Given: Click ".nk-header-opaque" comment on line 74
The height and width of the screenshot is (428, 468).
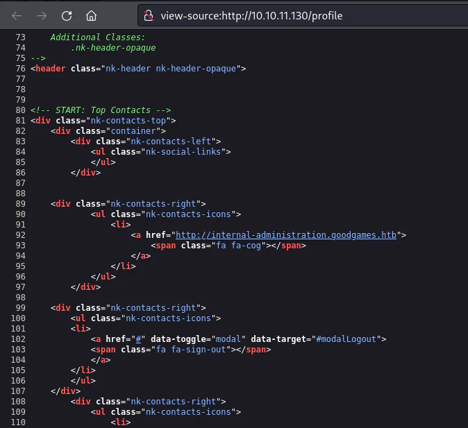Looking at the screenshot, I should (113, 48).
